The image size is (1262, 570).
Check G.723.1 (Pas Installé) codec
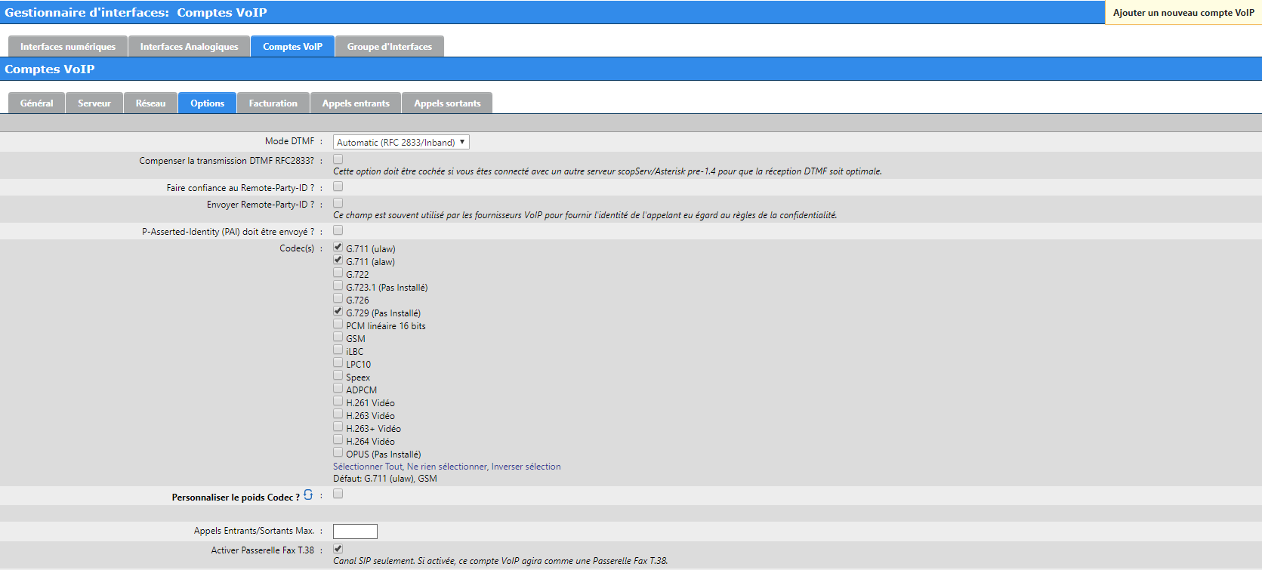[x=338, y=286]
